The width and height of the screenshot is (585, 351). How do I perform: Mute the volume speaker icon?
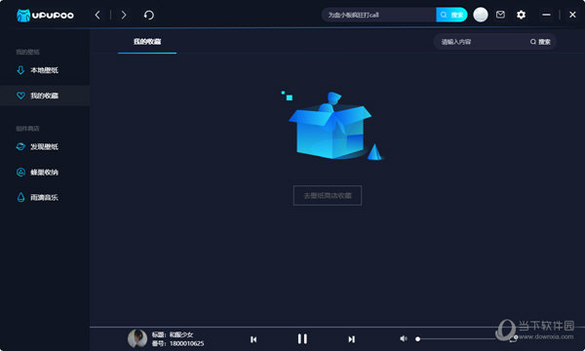pyautogui.click(x=403, y=338)
